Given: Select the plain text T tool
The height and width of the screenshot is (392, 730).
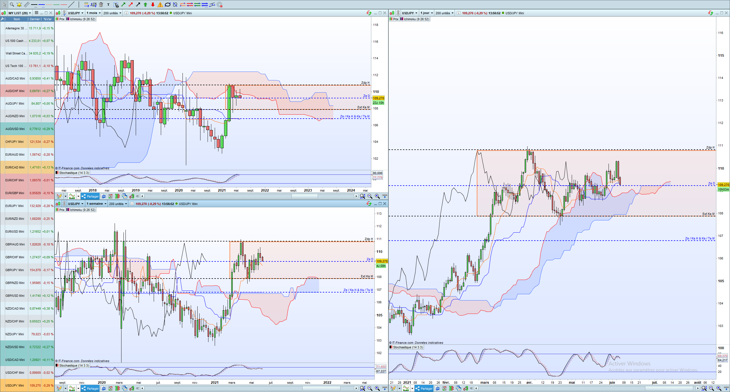Looking at the screenshot, I should (108, 5).
